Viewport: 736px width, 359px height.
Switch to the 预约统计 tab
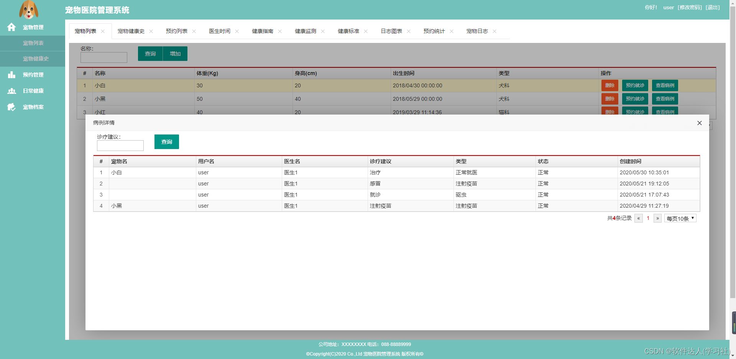(x=434, y=31)
